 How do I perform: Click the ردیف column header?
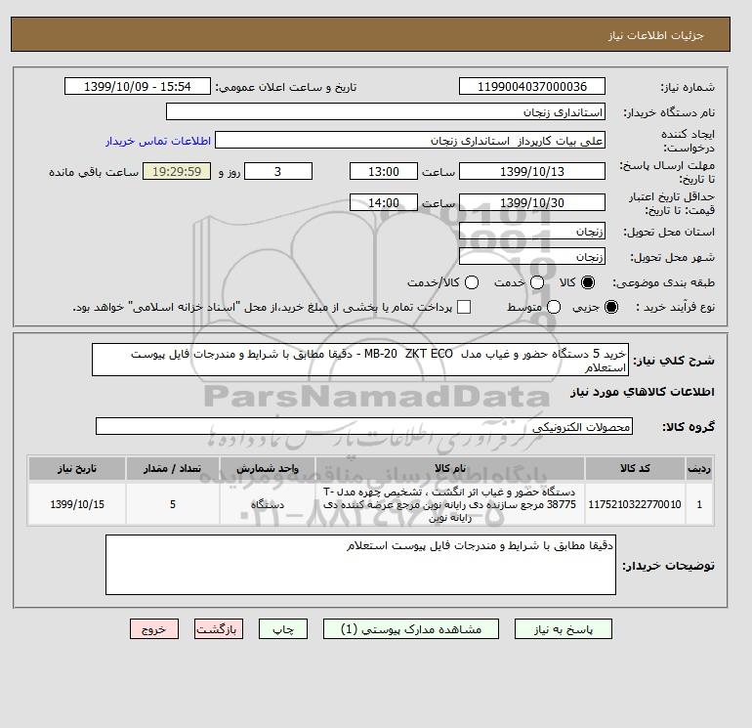point(699,468)
